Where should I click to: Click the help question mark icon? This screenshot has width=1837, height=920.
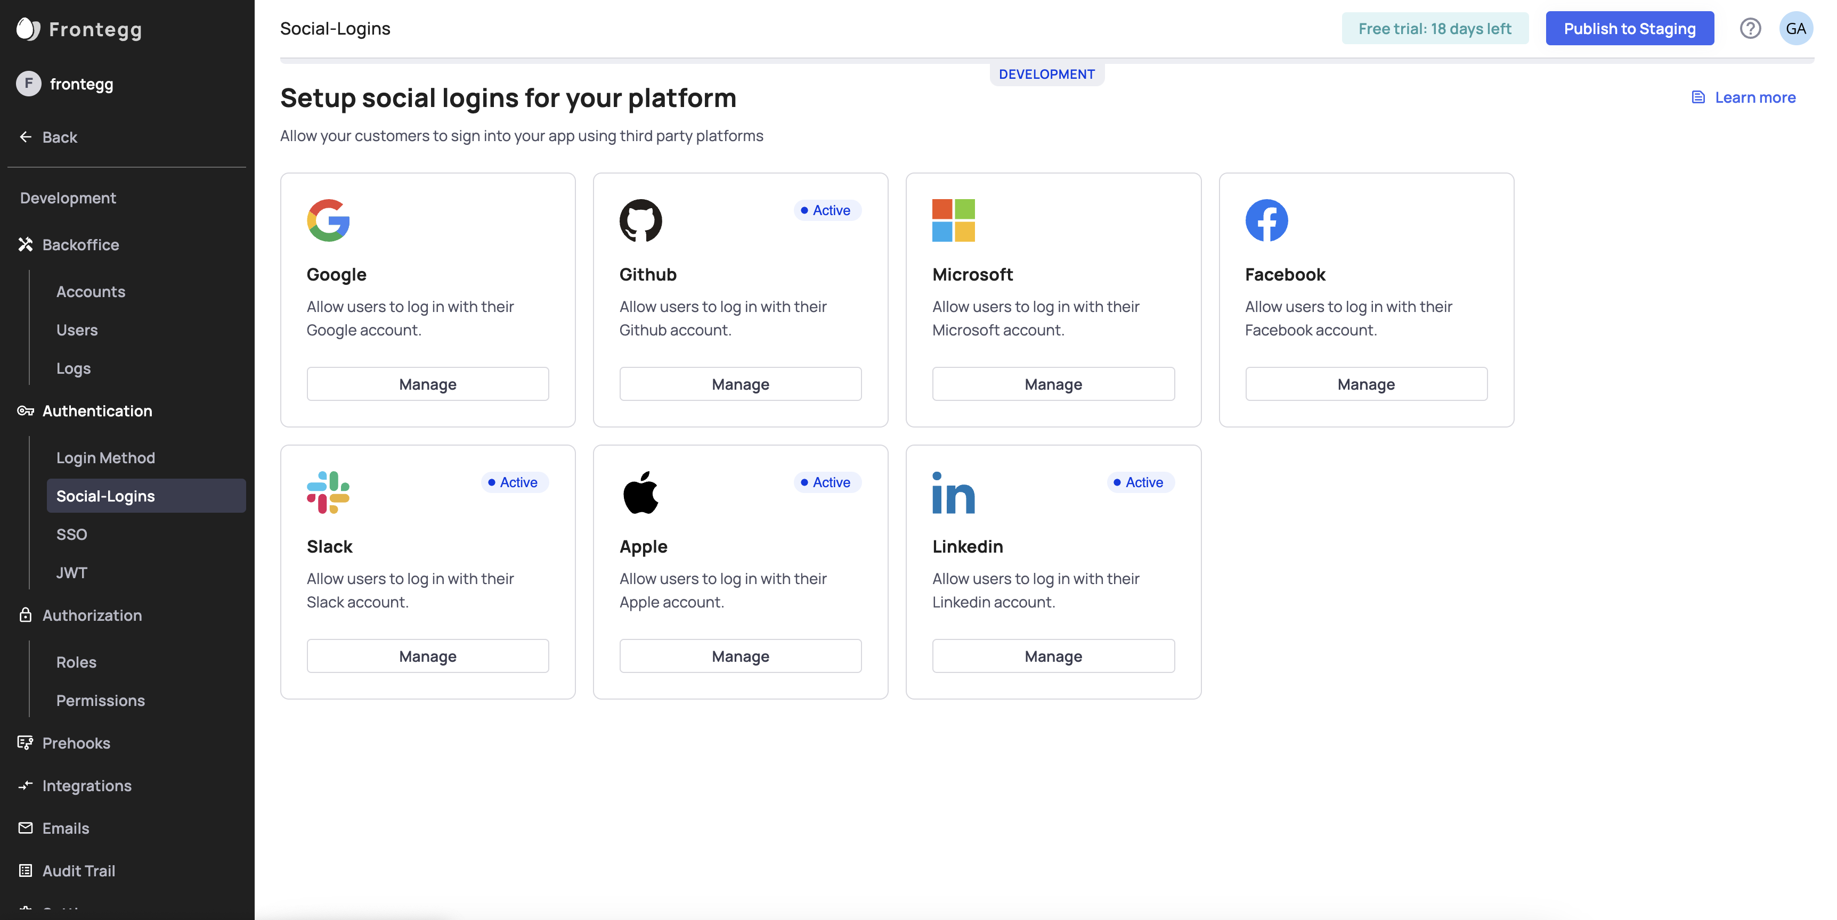pyautogui.click(x=1750, y=29)
